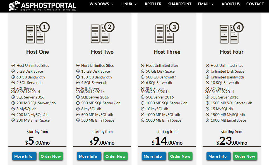Click the Host One server icon
Screen dimensions: 269x165
38,33
